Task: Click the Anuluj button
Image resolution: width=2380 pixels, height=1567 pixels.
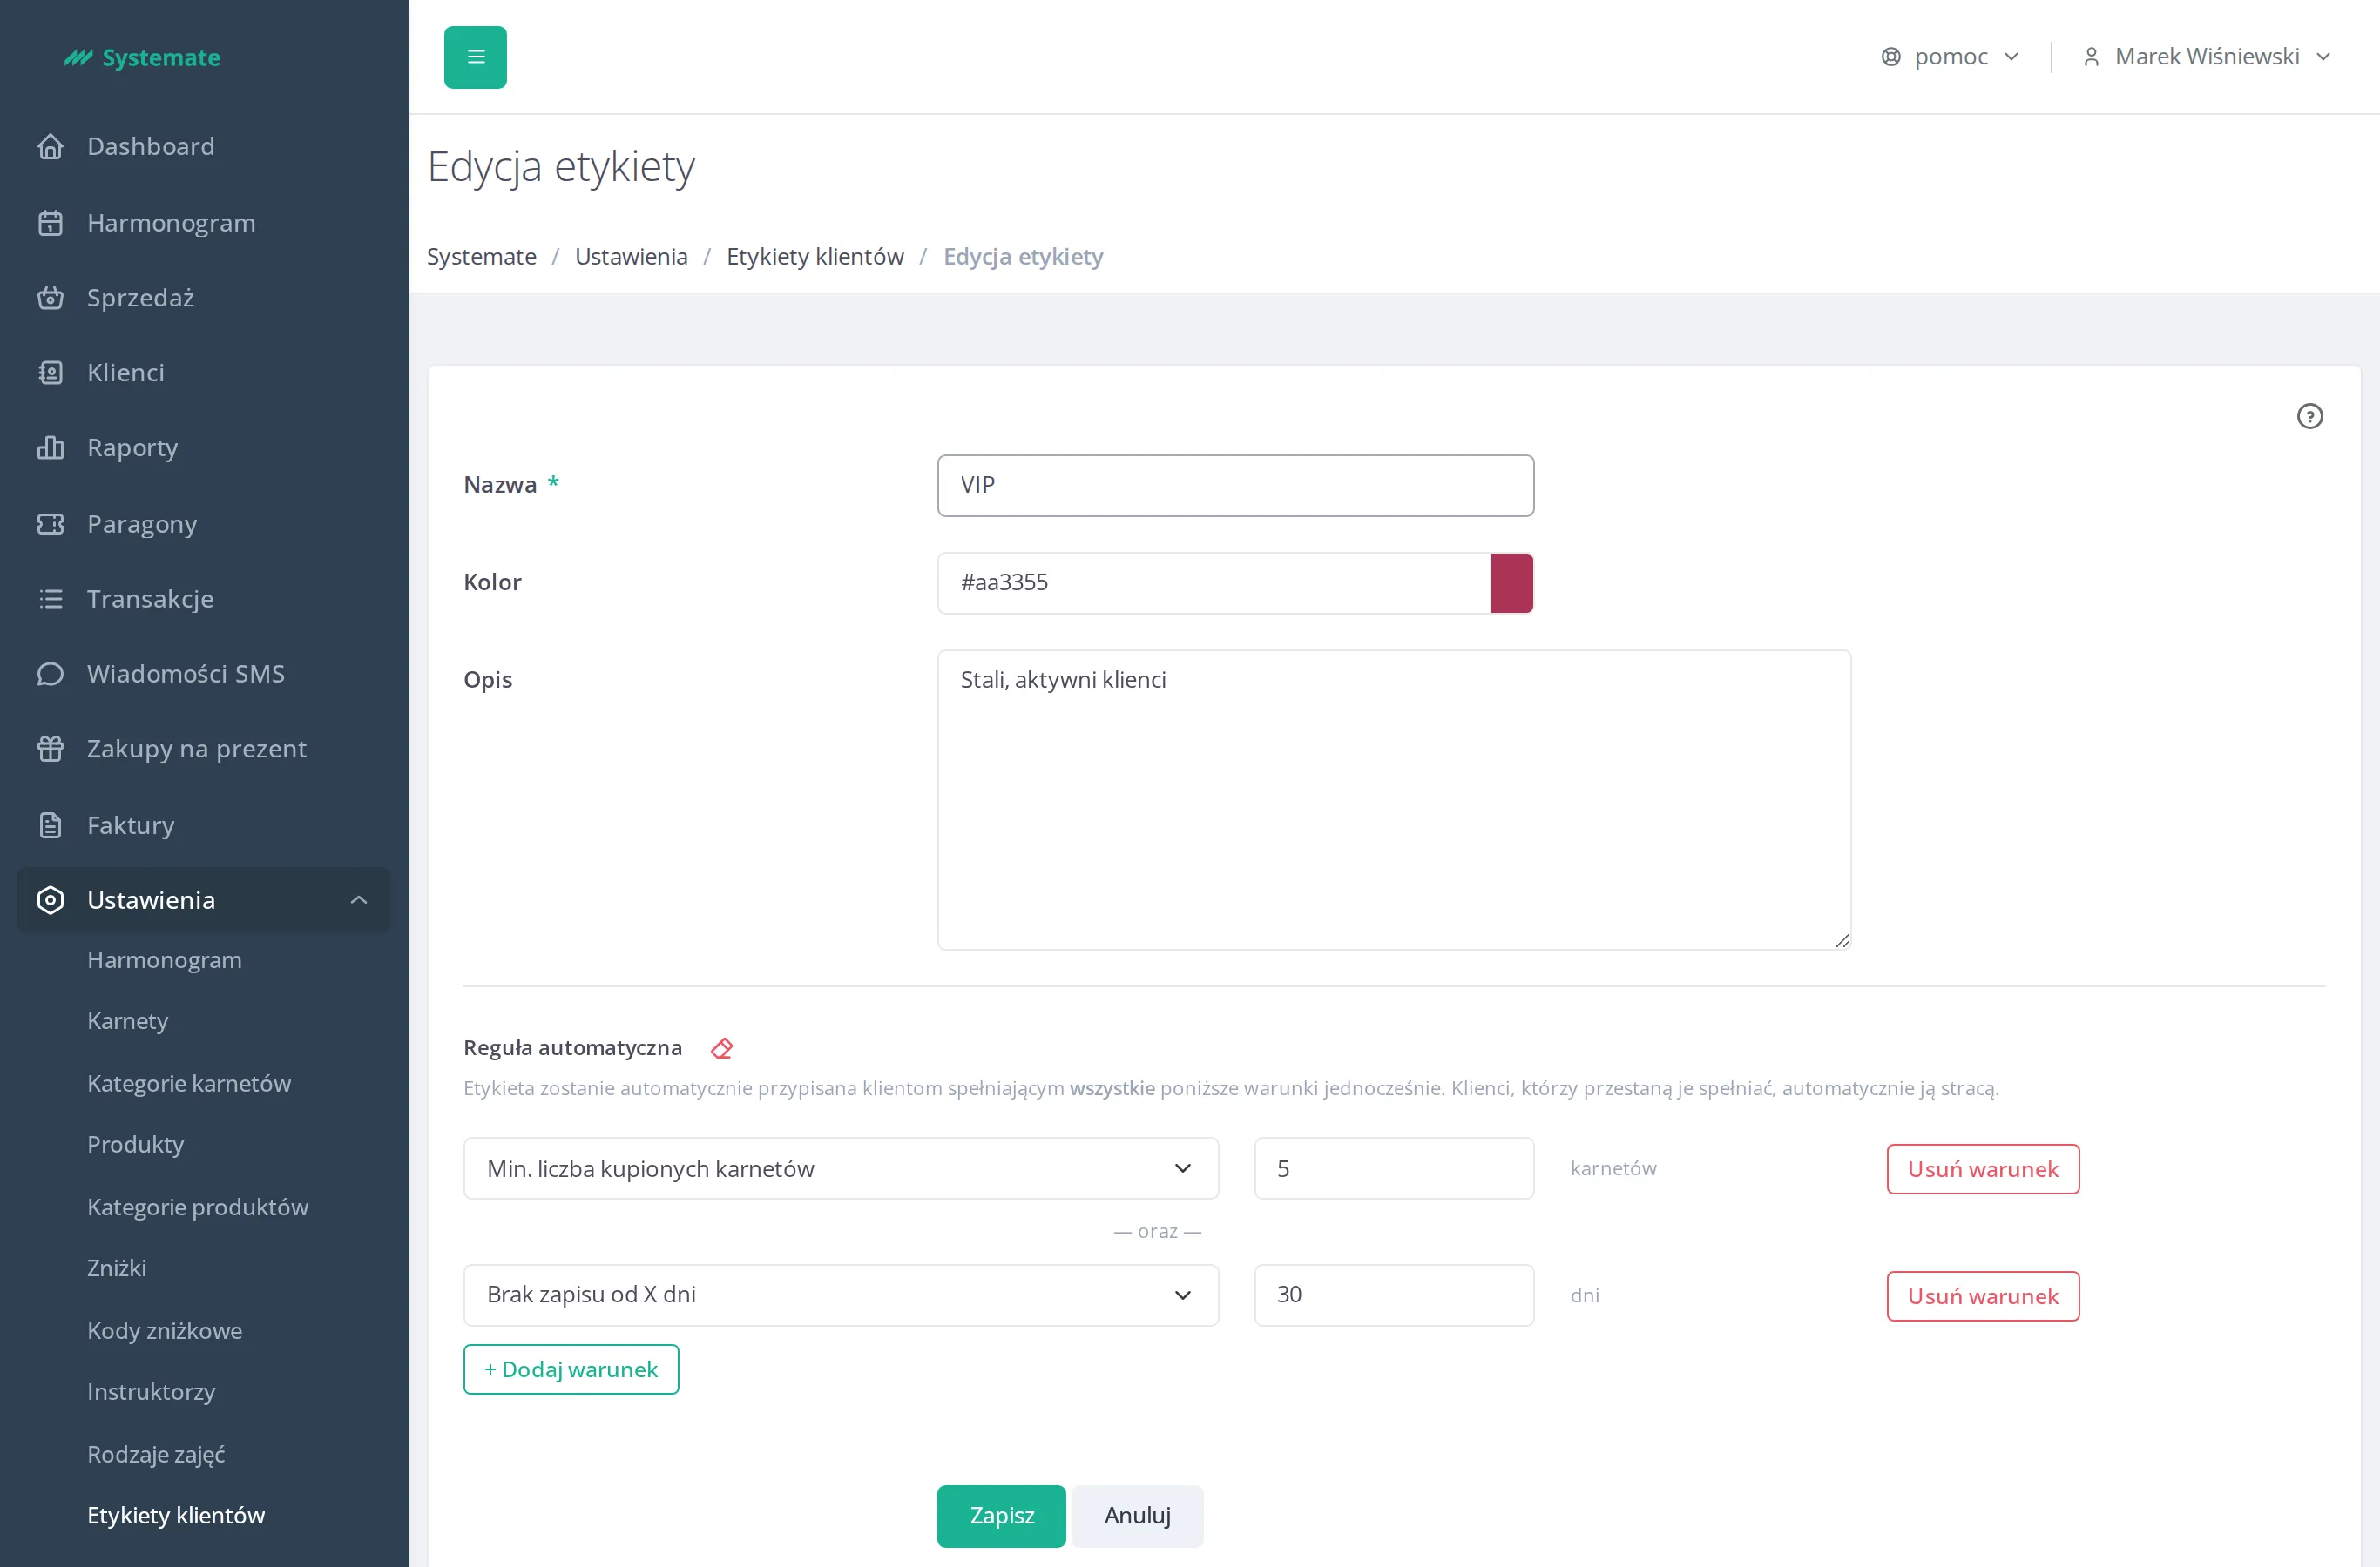Action: (x=1137, y=1516)
